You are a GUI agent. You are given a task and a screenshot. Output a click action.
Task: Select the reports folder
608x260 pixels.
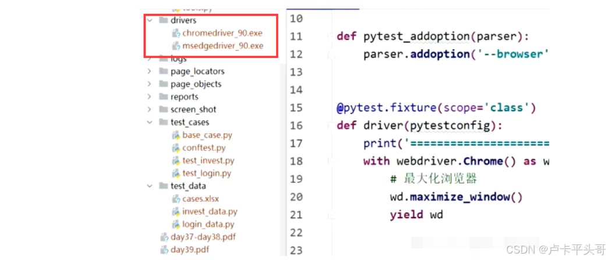click(184, 97)
